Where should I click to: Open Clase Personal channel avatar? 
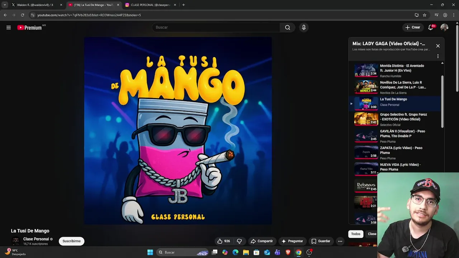click(x=15, y=241)
